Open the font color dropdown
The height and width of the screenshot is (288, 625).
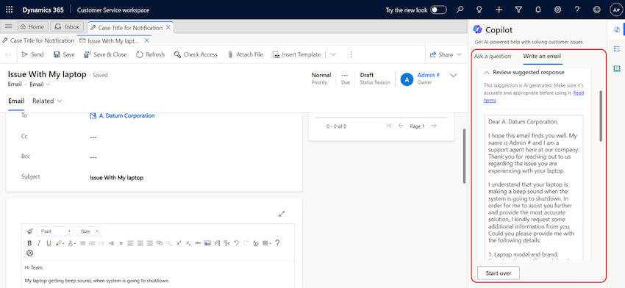click(x=72, y=243)
